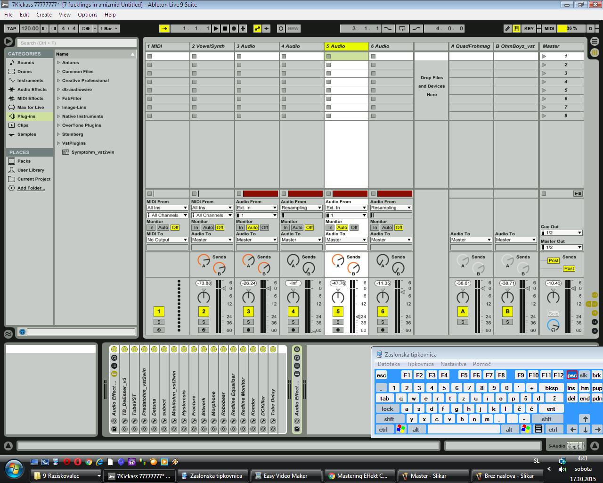Click the global Record button
Viewport: 603px width, 483px height.
tap(234, 28)
